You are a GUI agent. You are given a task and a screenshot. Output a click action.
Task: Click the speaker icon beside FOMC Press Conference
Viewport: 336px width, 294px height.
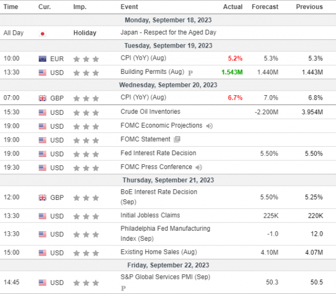pos(198,167)
